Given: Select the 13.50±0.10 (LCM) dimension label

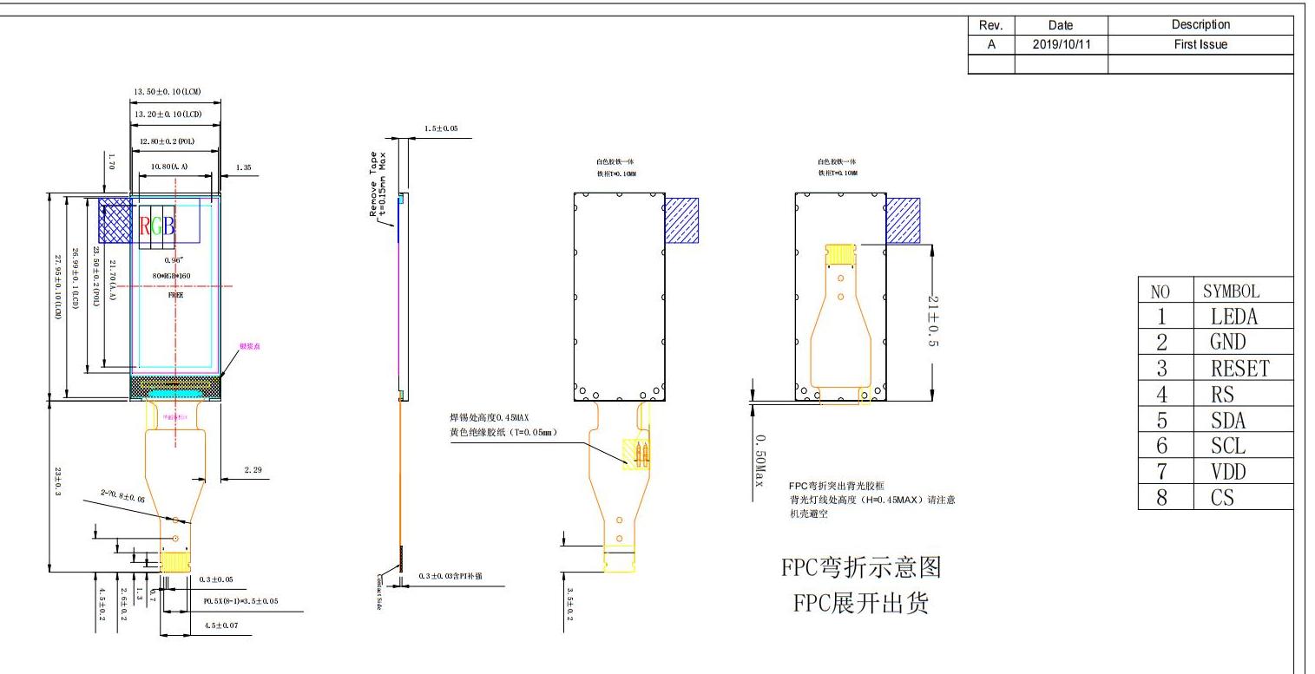Looking at the screenshot, I should pyautogui.click(x=167, y=92).
